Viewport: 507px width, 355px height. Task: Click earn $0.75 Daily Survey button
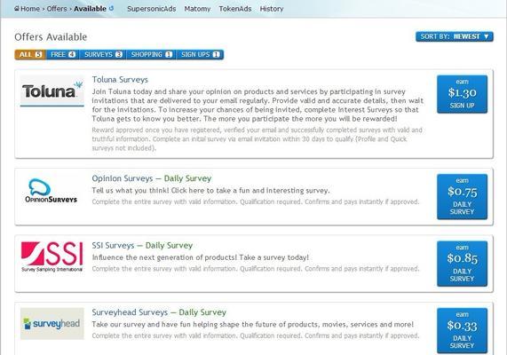pyautogui.click(x=462, y=196)
